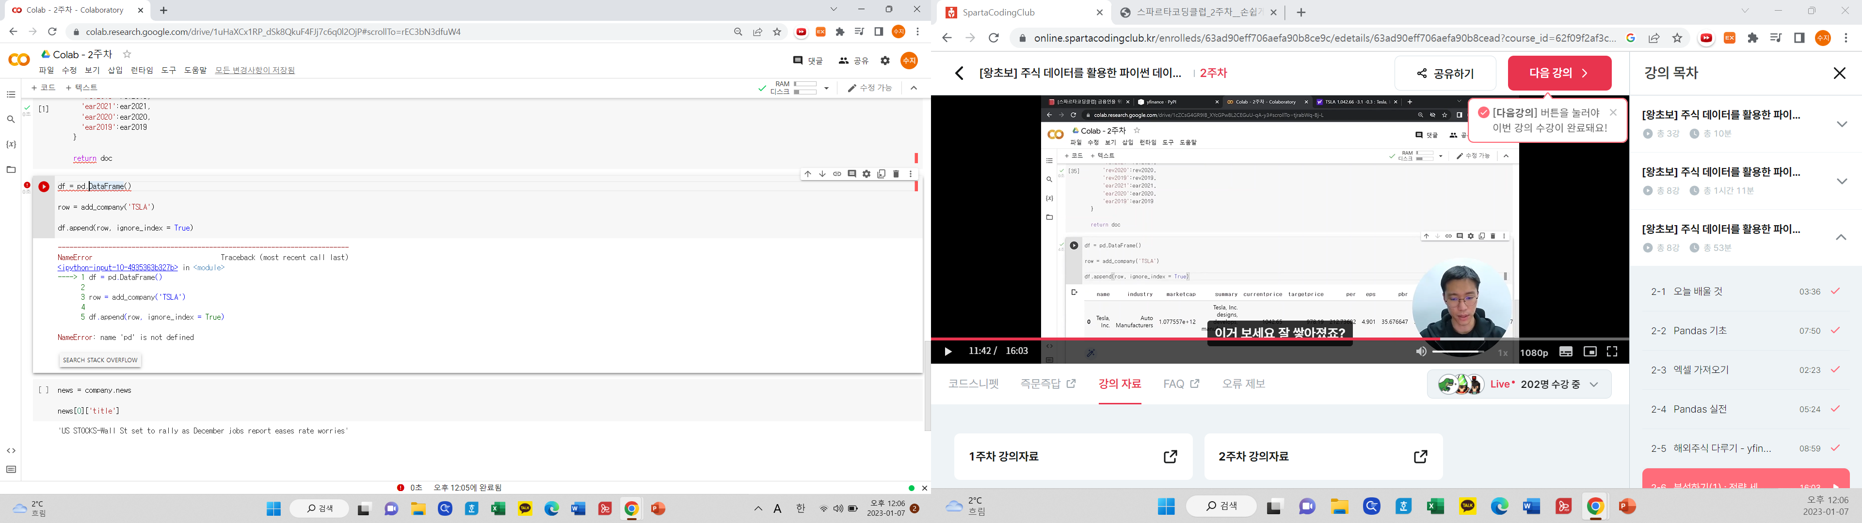Open FAQ tab link
The image size is (1862, 523).
tap(1181, 385)
